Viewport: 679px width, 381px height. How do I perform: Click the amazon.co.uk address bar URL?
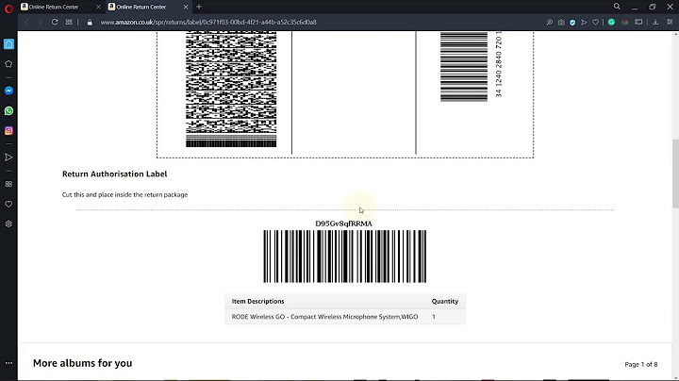(x=208, y=22)
